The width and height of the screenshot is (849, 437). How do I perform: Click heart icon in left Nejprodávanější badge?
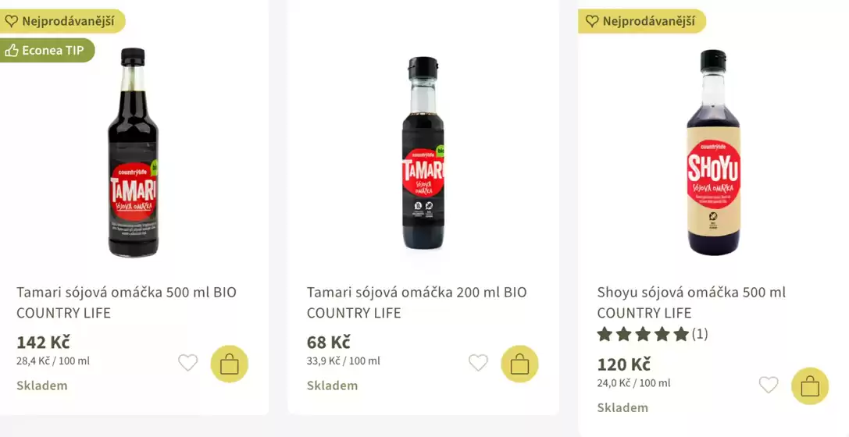click(x=12, y=21)
